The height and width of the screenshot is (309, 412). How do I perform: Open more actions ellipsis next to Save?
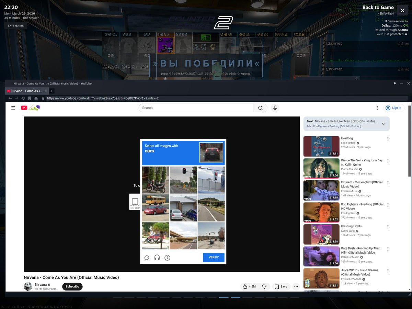[x=296, y=286]
